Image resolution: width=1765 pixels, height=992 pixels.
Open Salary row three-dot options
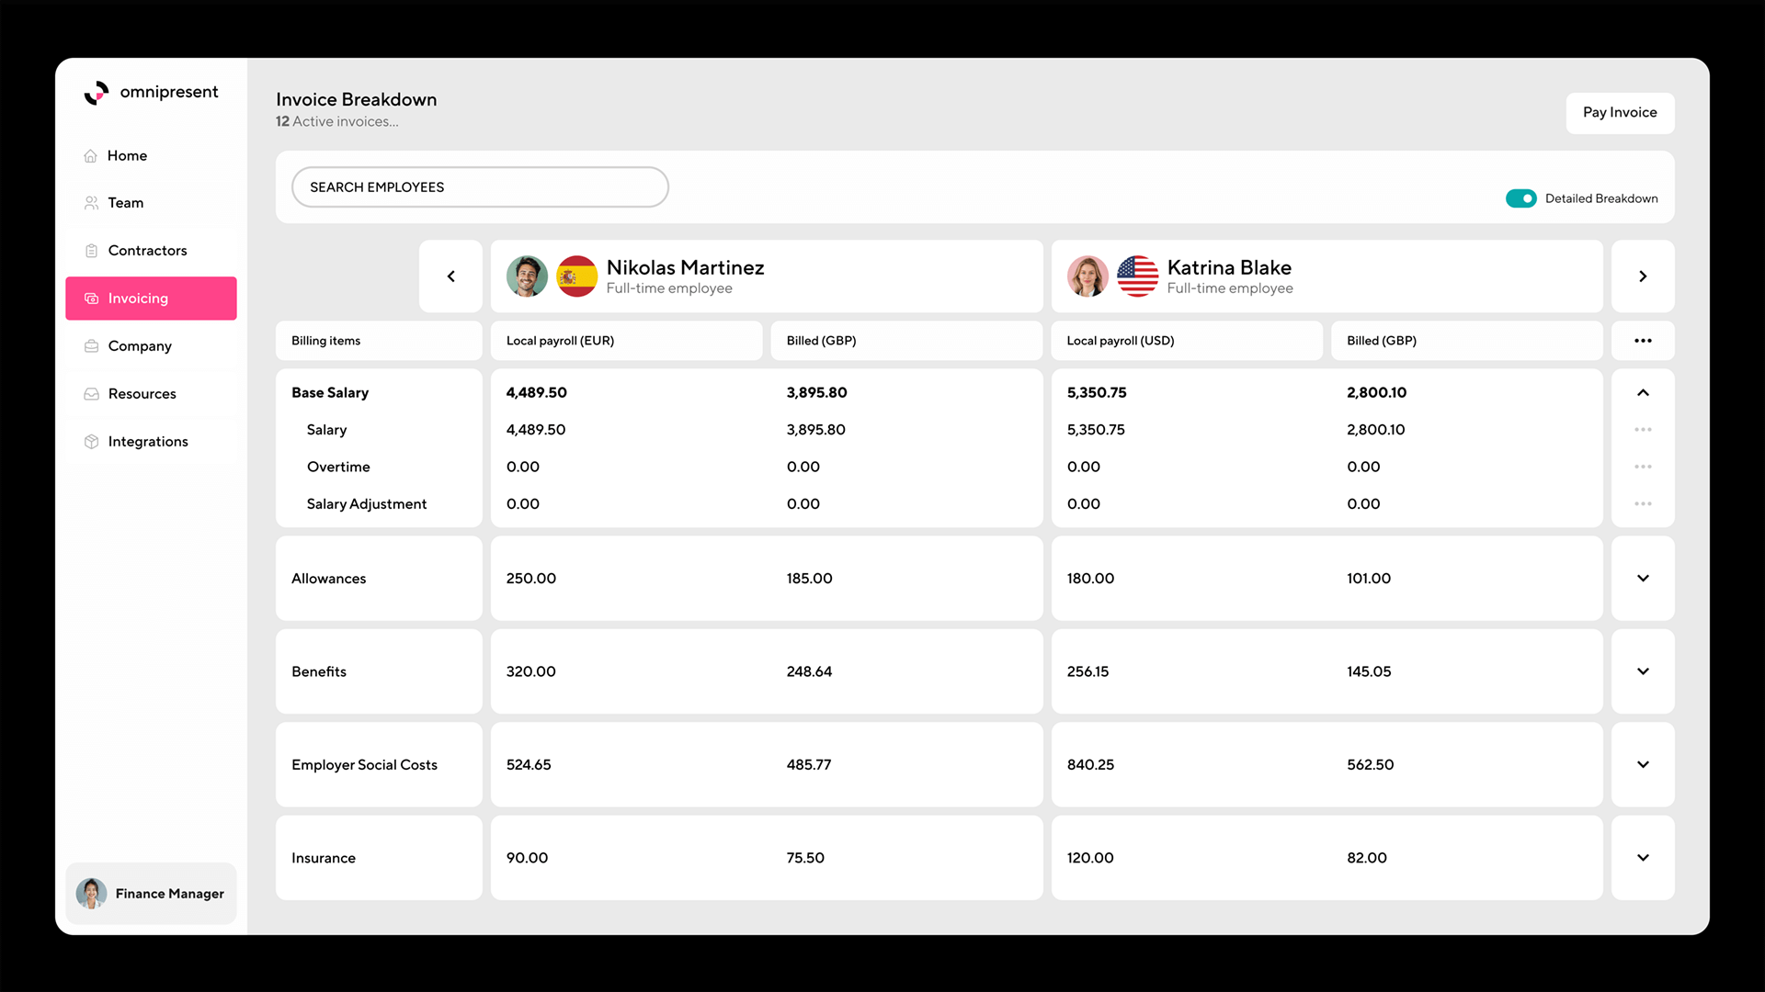point(1642,430)
